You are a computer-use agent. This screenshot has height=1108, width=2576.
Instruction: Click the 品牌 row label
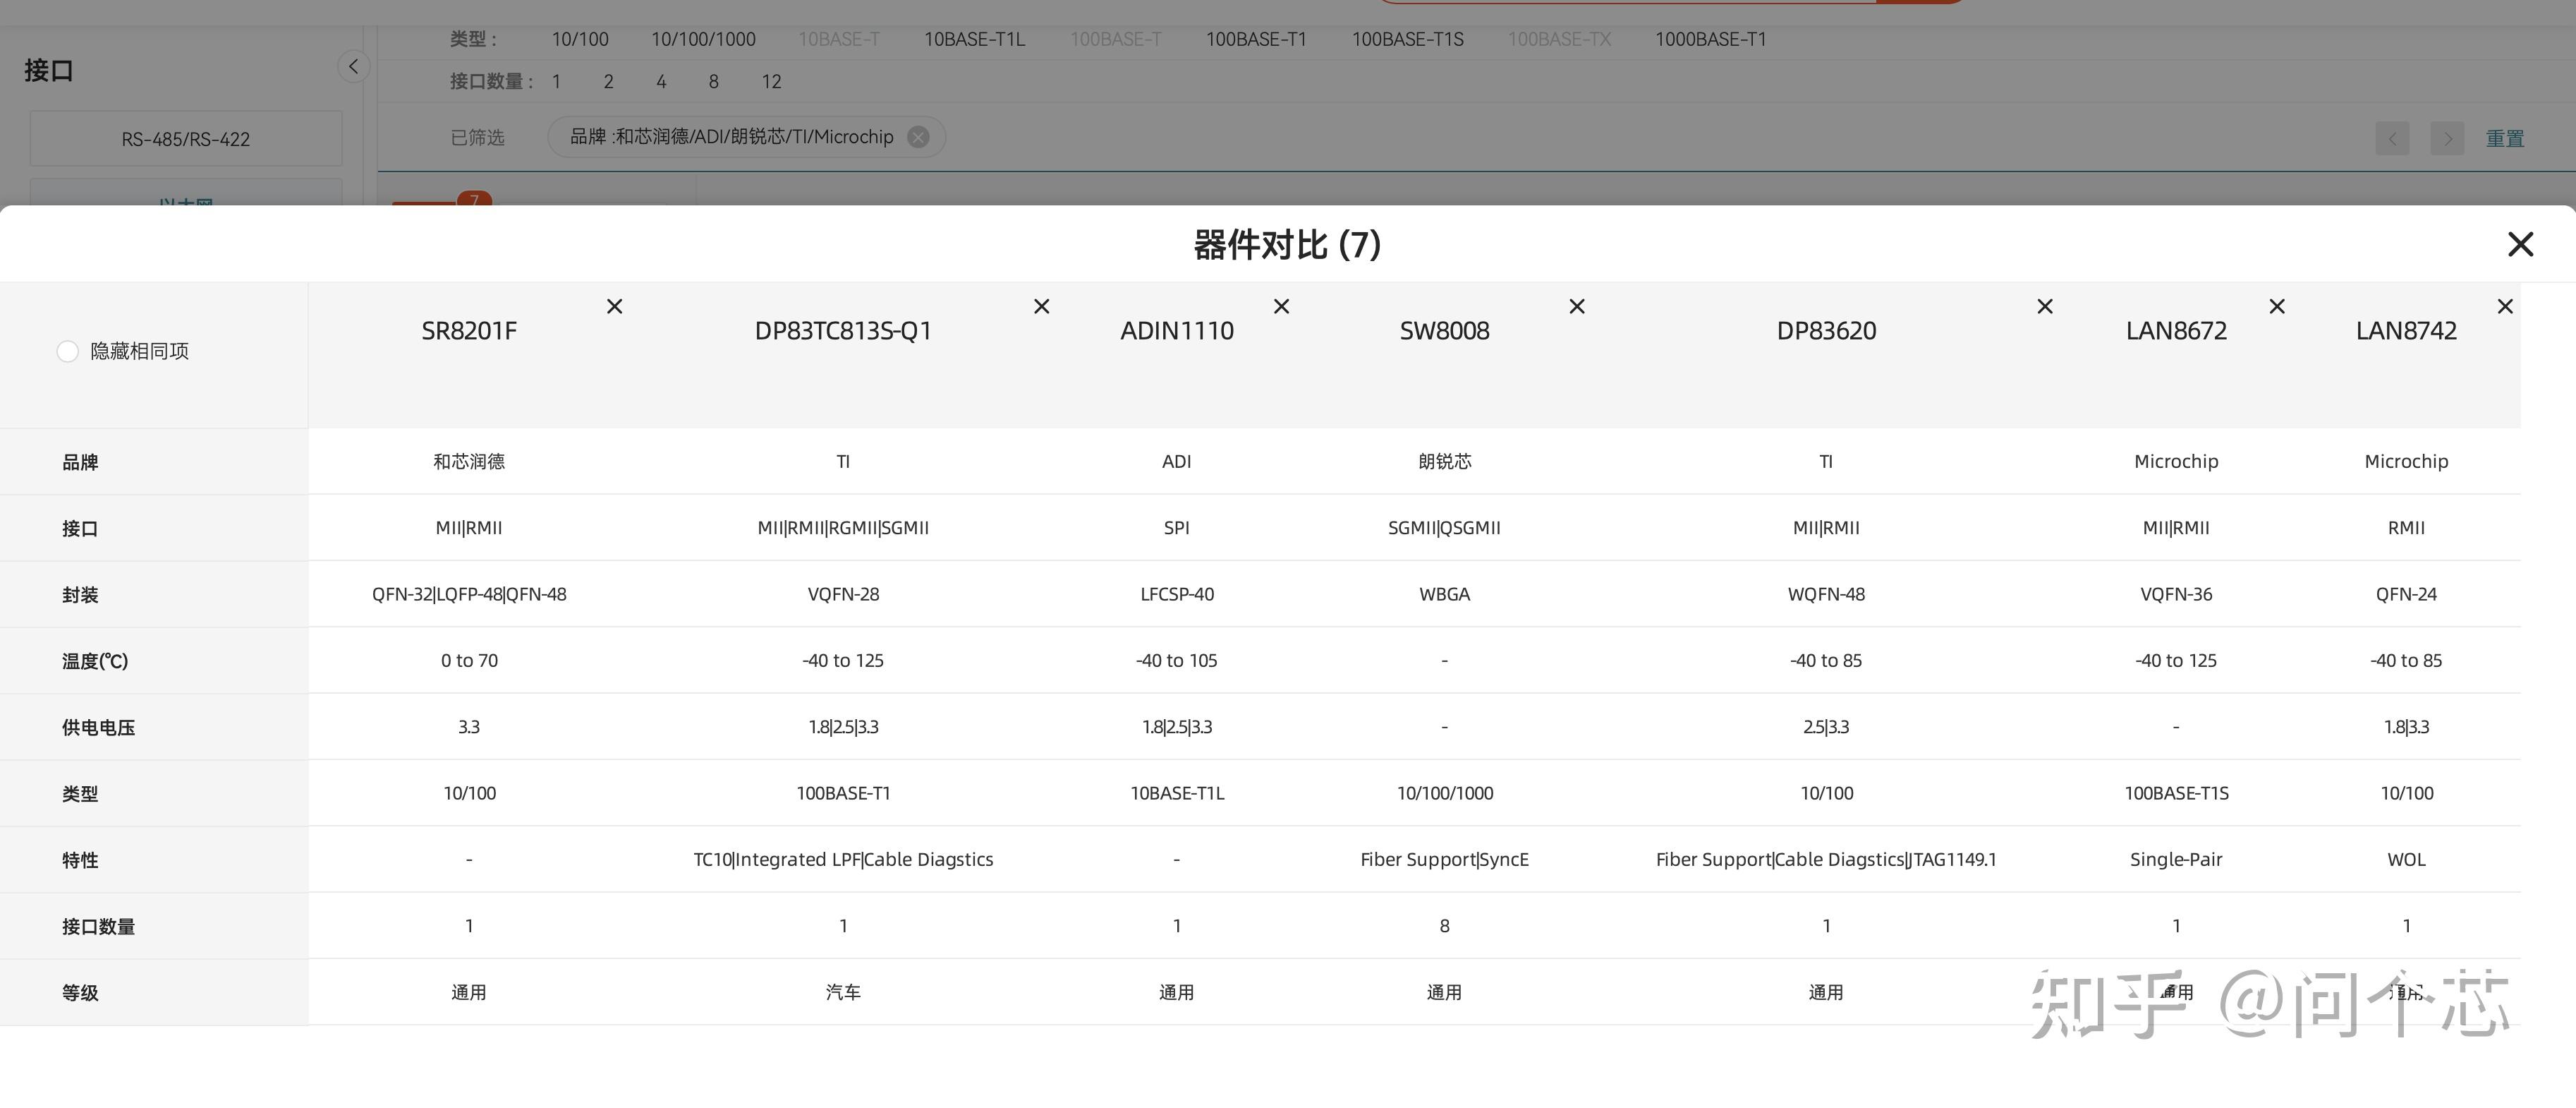(x=80, y=462)
